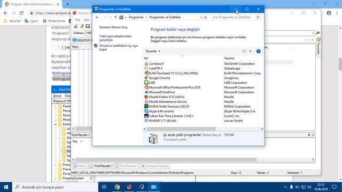Open Denetim Masası Giriş link

[x=113, y=27]
